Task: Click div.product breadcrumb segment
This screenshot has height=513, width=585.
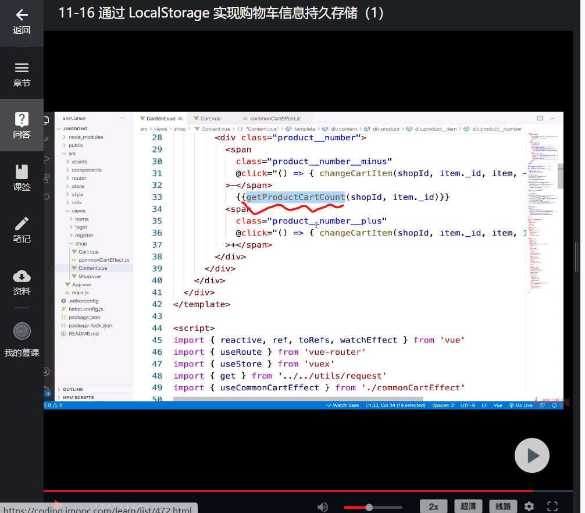Action: pos(386,129)
